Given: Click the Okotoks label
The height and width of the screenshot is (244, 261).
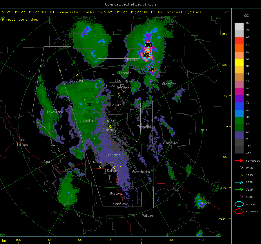Looking at the screenshot, I should coord(116,194).
